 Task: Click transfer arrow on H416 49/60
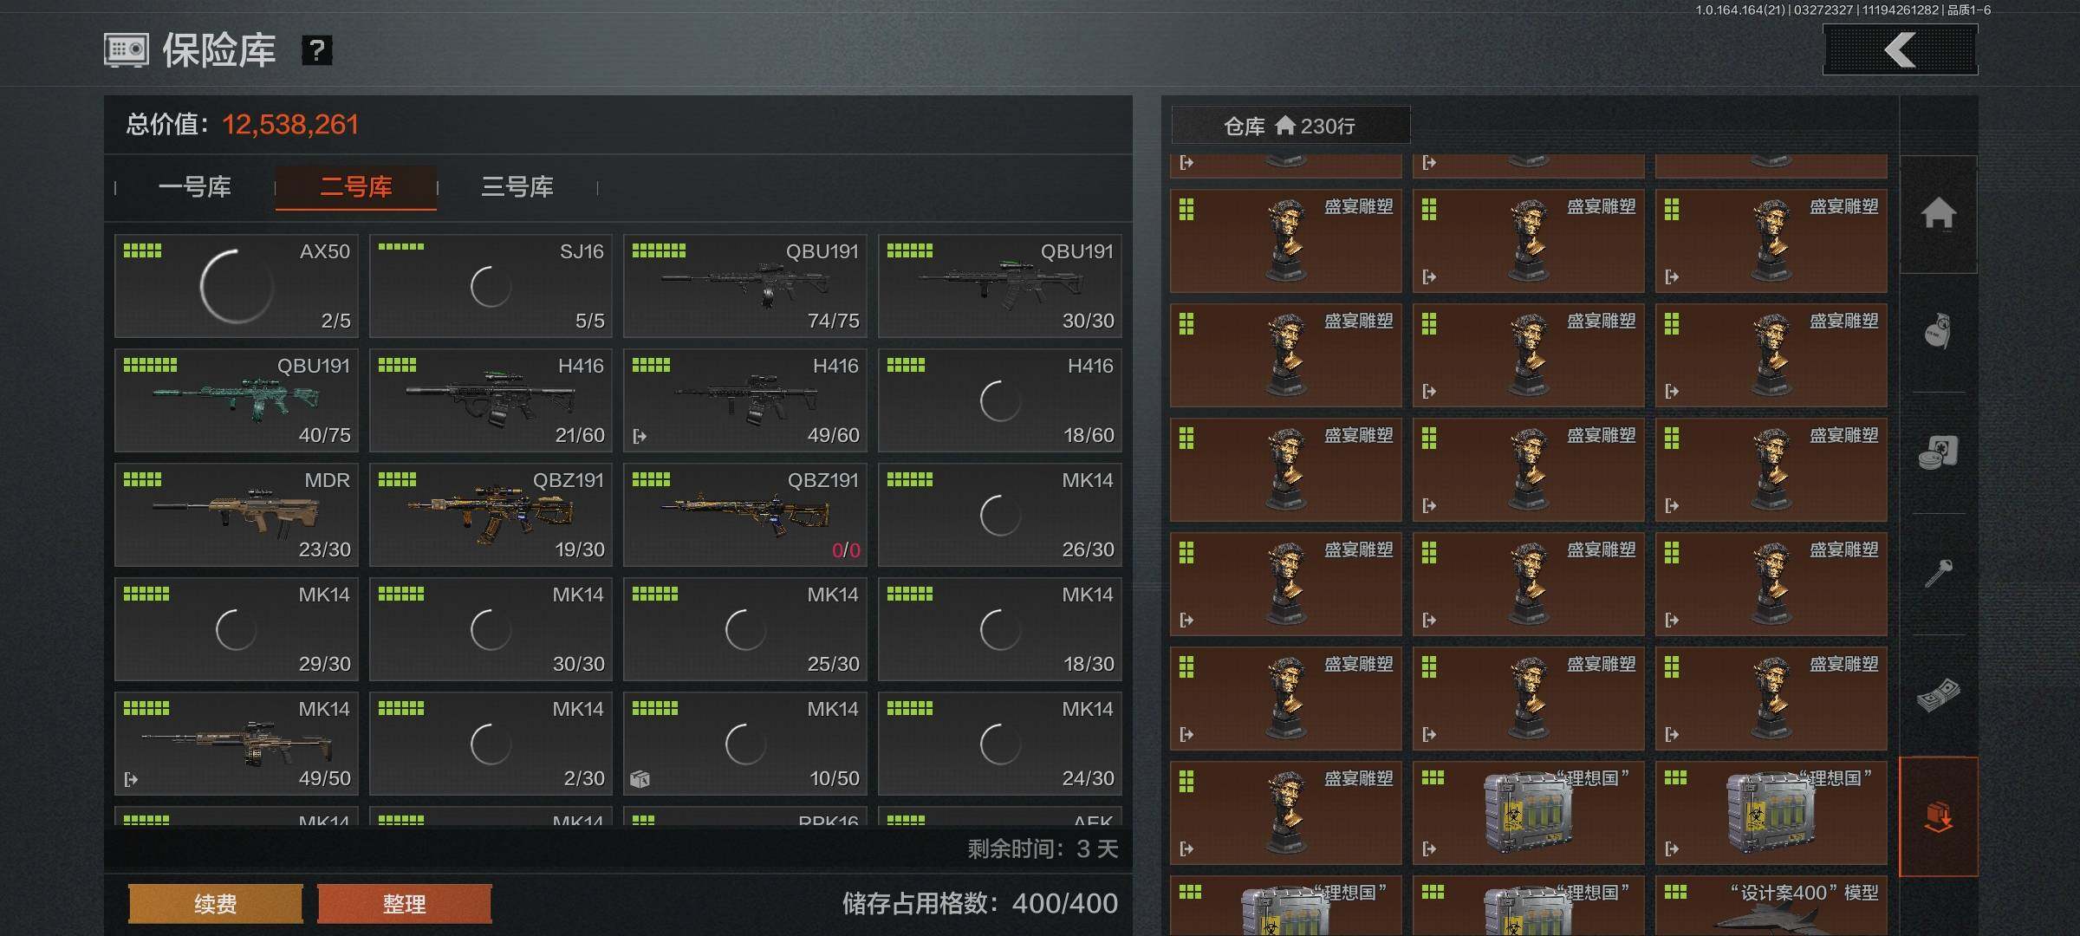point(640,436)
